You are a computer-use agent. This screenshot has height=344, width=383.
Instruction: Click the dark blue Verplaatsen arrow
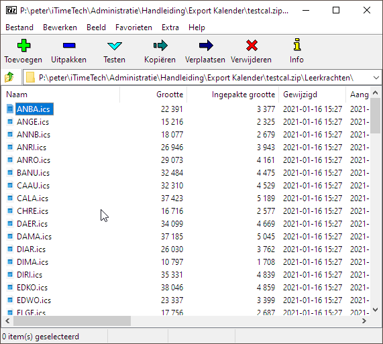[x=206, y=46]
